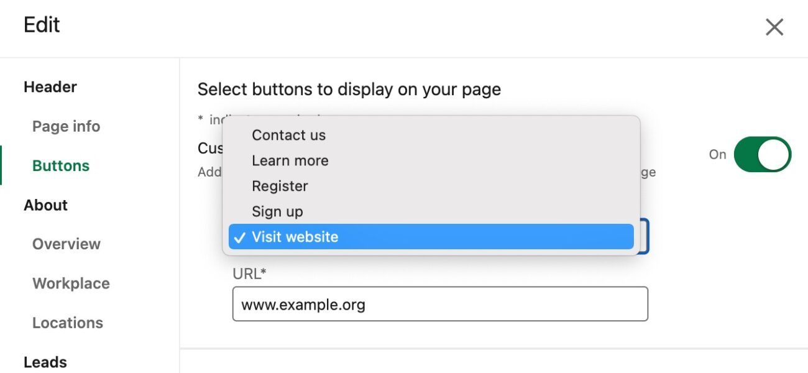
Task: Click the green toggle switch handle
Action: (x=775, y=154)
